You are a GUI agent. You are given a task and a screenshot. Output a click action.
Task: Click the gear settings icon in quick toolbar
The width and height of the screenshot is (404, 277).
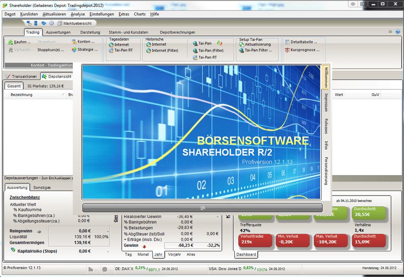(x=52, y=23)
